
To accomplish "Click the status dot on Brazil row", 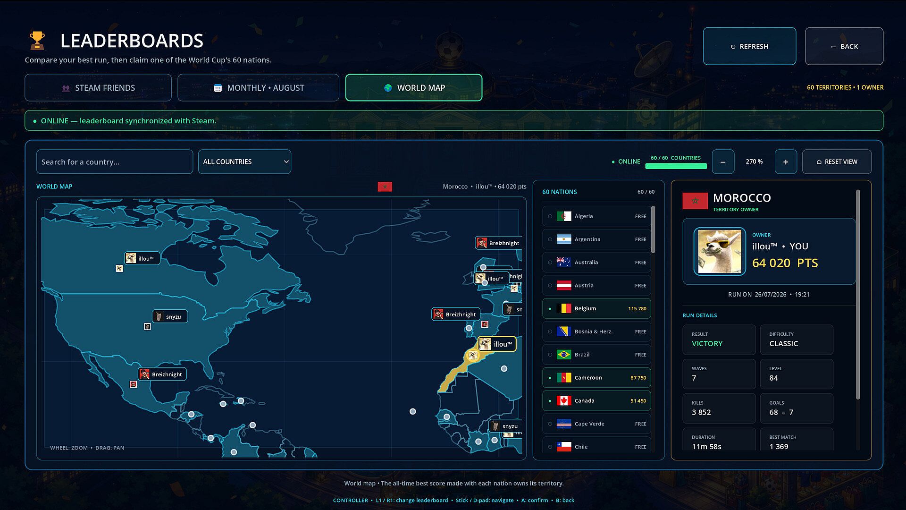I will point(550,355).
